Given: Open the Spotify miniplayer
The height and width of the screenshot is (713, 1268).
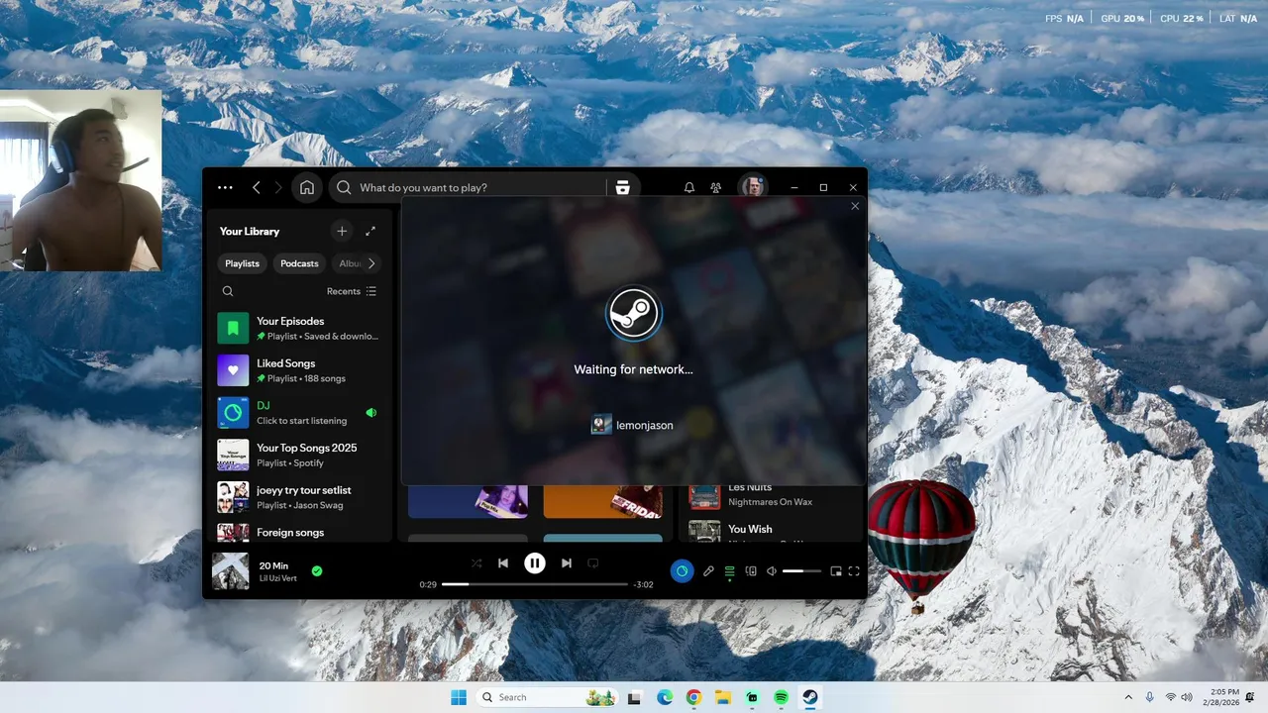Looking at the screenshot, I should (x=836, y=570).
